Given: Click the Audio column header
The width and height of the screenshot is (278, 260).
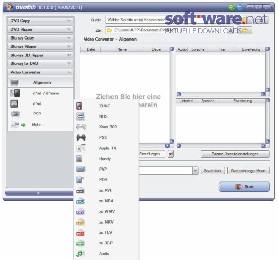Looking at the screenshot, I should pos(182,49).
